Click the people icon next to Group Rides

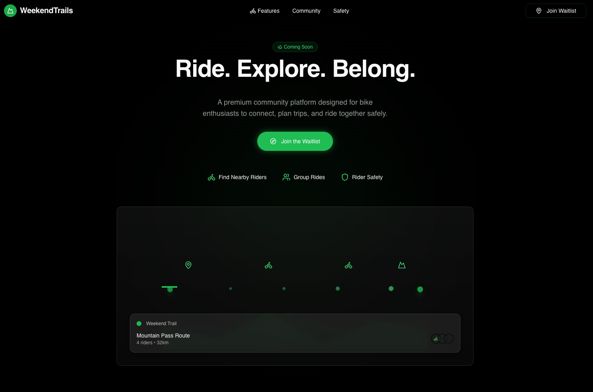click(286, 177)
